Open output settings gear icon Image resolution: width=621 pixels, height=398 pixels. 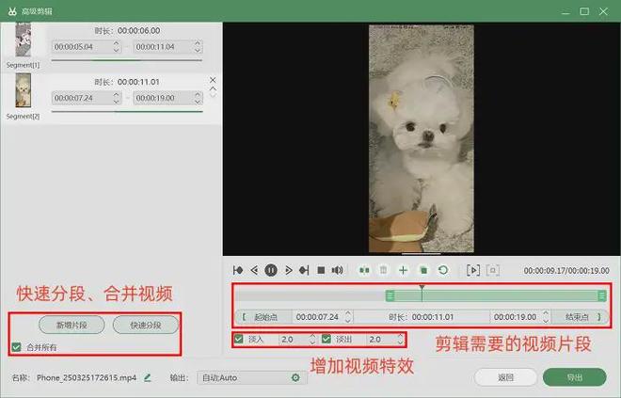(x=295, y=377)
